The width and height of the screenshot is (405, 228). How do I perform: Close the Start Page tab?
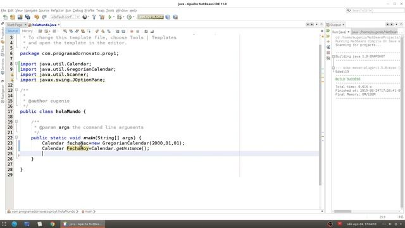[x=25, y=25]
